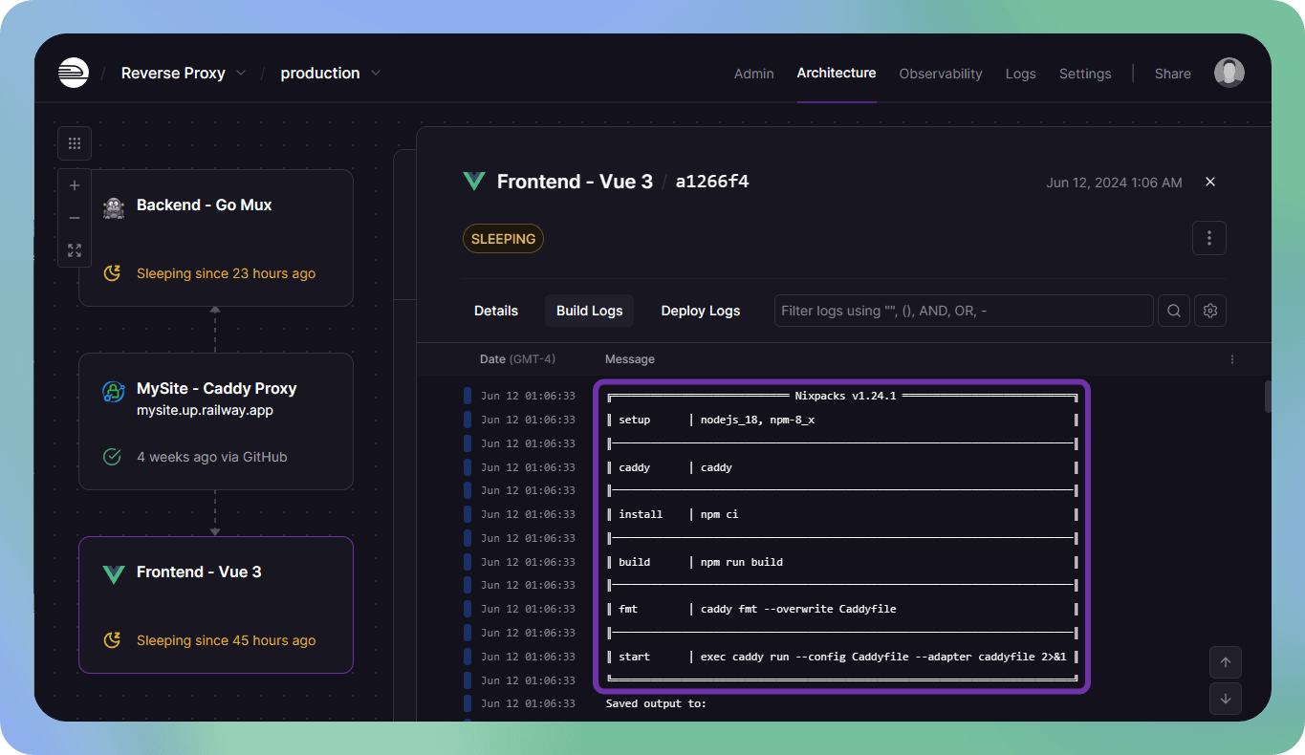Click the Railway logo icon

(x=74, y=73)
